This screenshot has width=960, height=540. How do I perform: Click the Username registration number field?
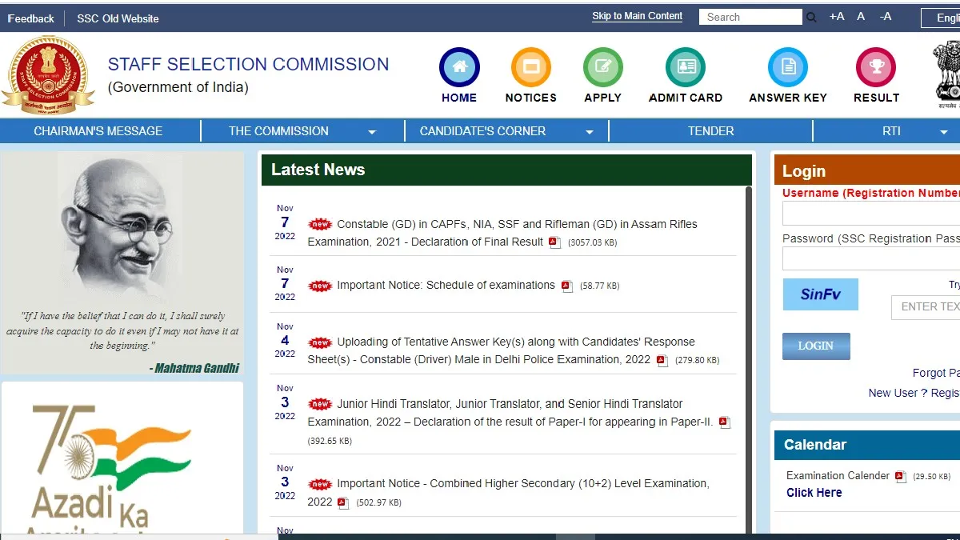871,214
